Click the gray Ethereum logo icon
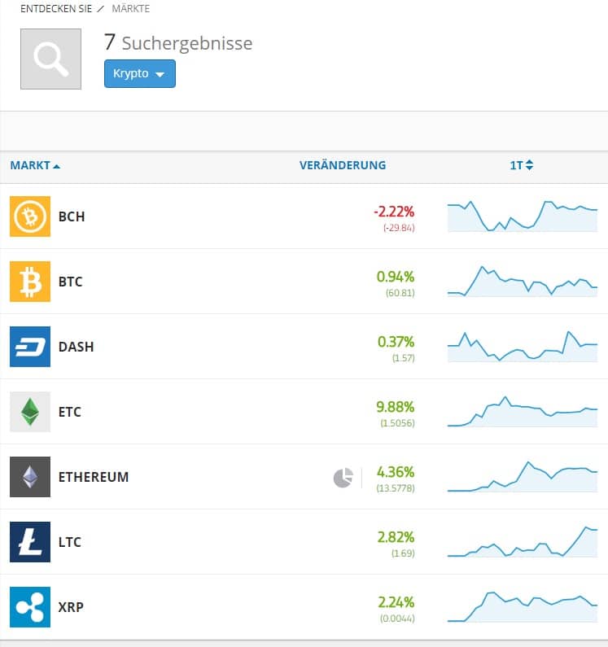608x647 pixels. click(x=30, y=477)
